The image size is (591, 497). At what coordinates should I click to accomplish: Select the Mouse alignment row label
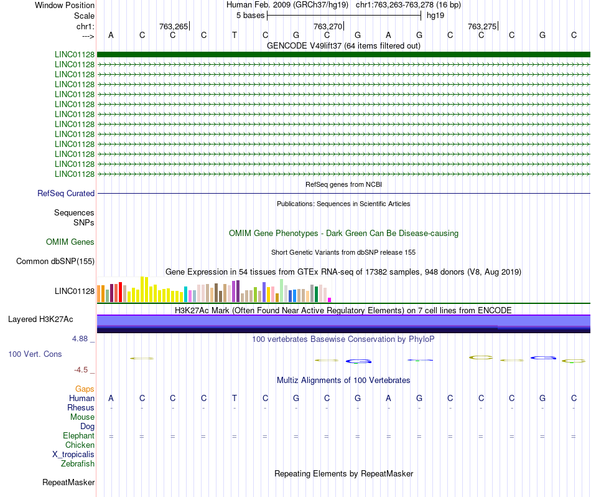tap(82, 417)
